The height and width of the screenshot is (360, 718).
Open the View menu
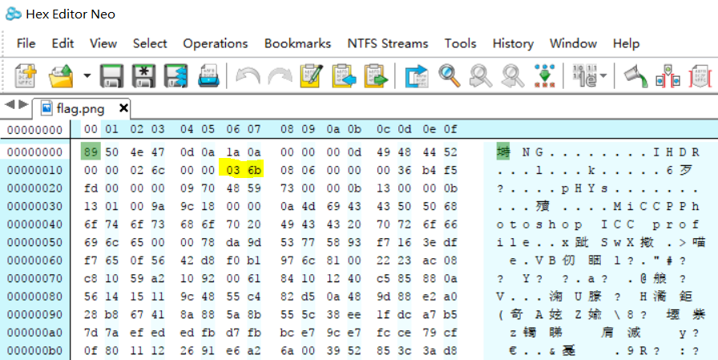[103, 43]
